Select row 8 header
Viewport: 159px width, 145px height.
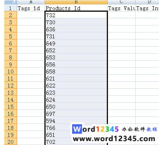[x=11, y=57]
